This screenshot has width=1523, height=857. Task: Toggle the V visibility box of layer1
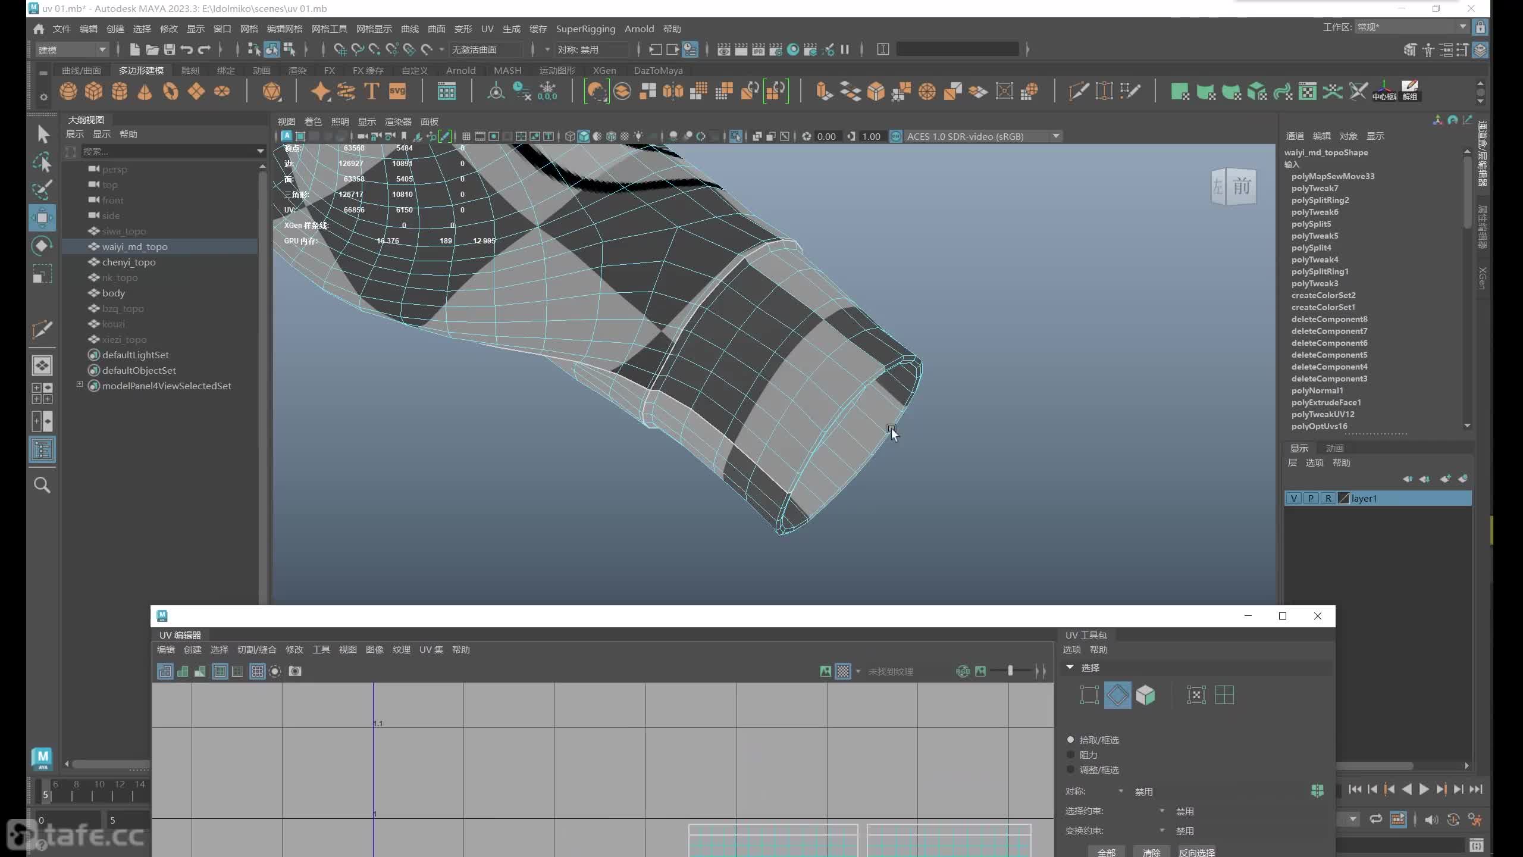coord(1294,499)
